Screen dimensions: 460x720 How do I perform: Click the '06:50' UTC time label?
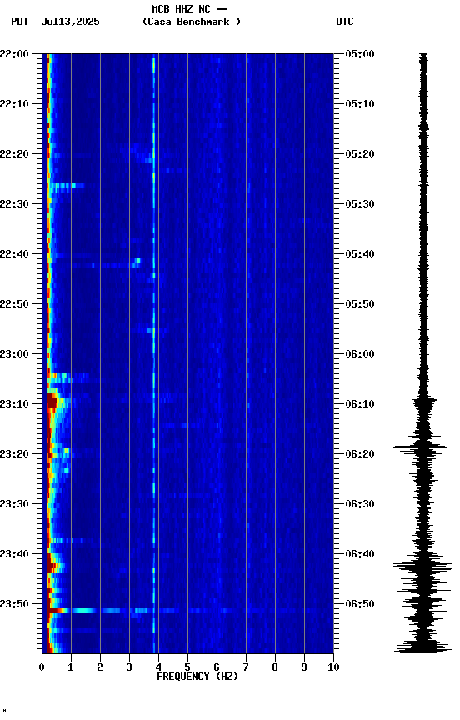360,604
